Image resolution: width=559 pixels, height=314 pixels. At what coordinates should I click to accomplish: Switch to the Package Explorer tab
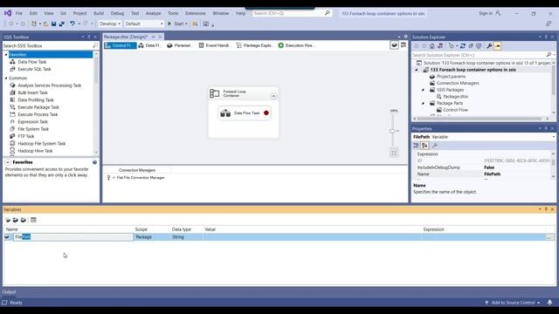[254, 45]
